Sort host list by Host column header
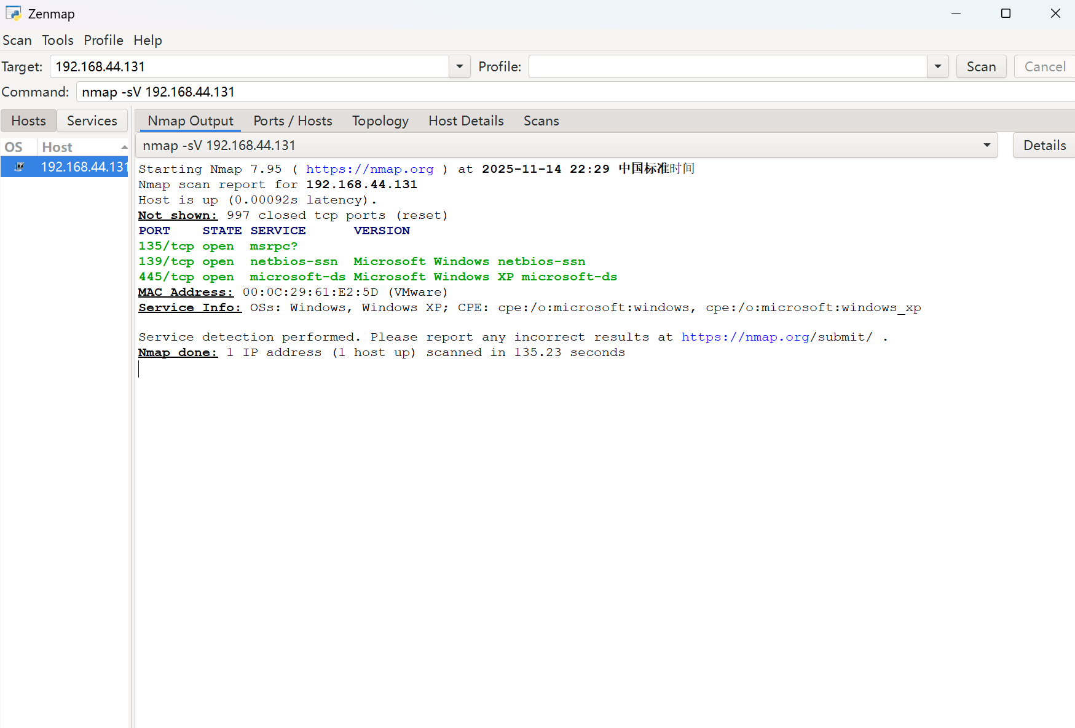The width and height of the screenshot is (1075, 728). 84,147
